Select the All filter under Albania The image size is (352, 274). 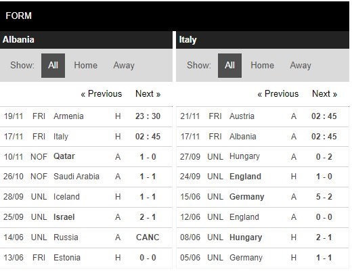coord(53,66)
